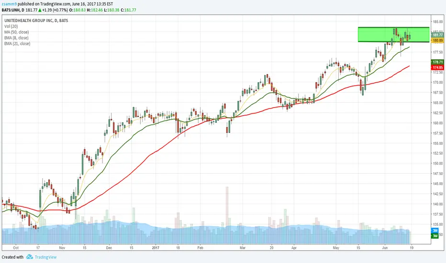
Task: Open the TradingView link at bottom
Action: pos(45,257)
